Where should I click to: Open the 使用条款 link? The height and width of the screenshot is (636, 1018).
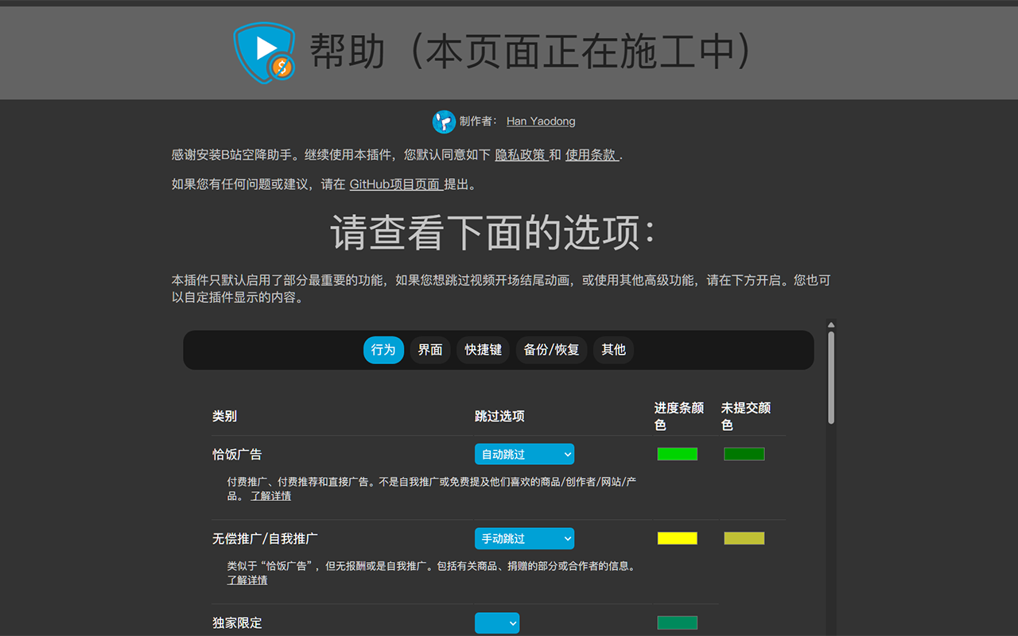[592, 155]
